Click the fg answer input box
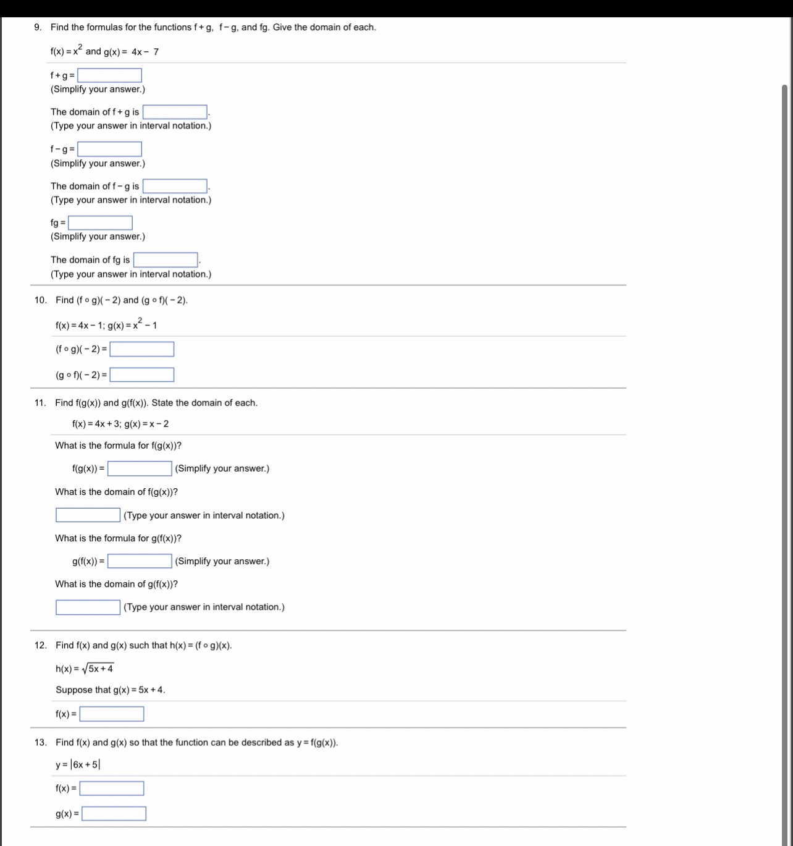This screenshot has height=846, width=793. point(100,222)
